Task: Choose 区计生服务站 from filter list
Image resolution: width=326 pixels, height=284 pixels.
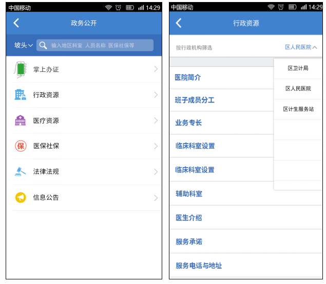Action: (298, 109)
